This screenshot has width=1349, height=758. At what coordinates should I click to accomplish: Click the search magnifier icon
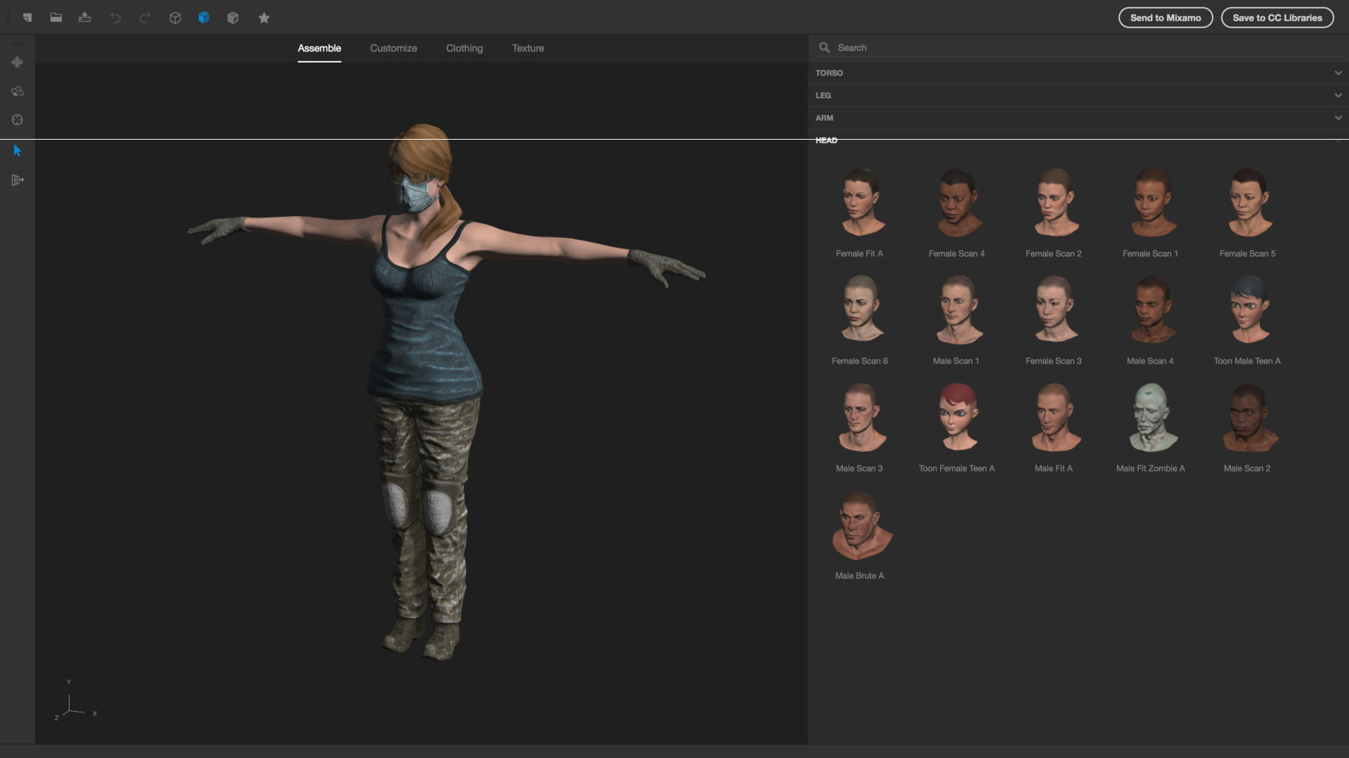824,48
